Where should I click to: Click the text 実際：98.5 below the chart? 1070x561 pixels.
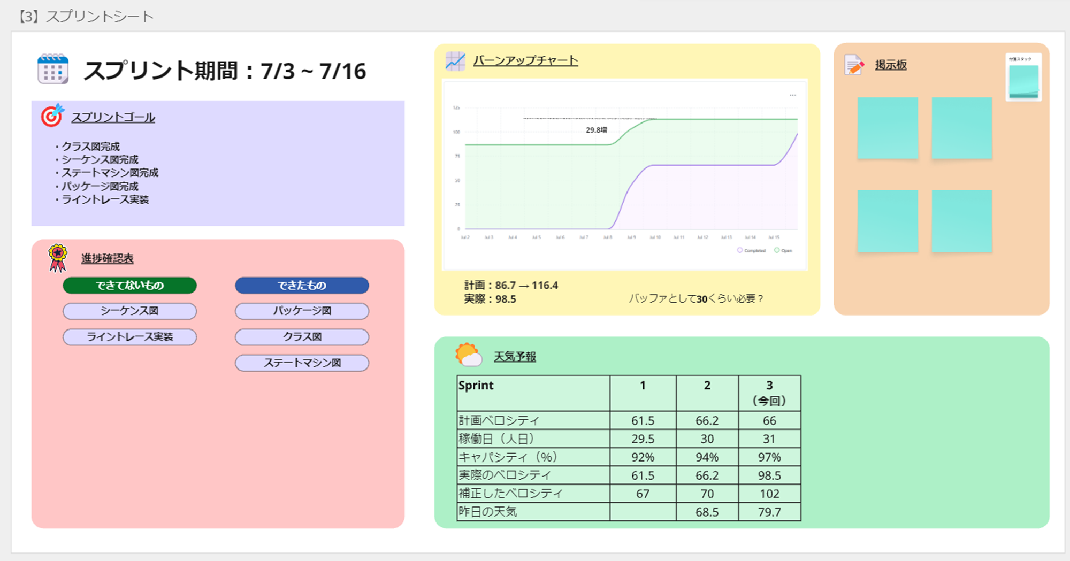tap(490, 299)
